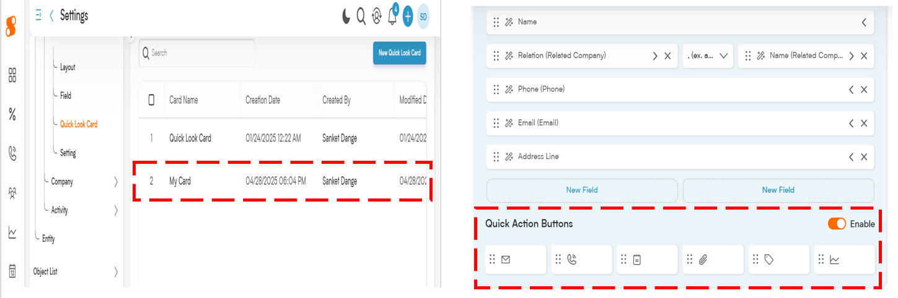Select the attachment paperclip quick action
Viewport: 898px width, 298px height.
click(713, 260)
